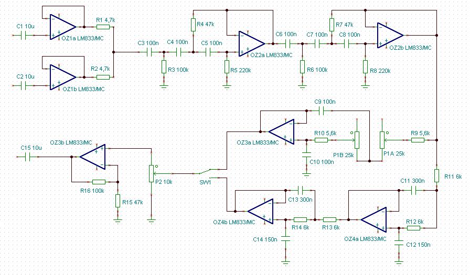
Task: Click capacitor C10 100n symbol
Action: tap(306, 155)
